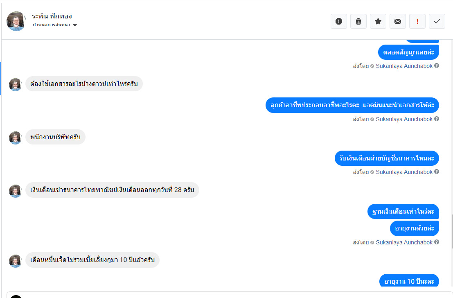453x298 pixels.
Task: Click help icon under the ตลอดสัญญาเลยค่ะ message
Action: (437, 65)
